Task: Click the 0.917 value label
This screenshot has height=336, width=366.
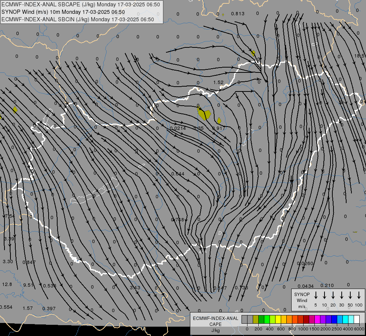Action: pyautogui.click(x=219, y=128)
